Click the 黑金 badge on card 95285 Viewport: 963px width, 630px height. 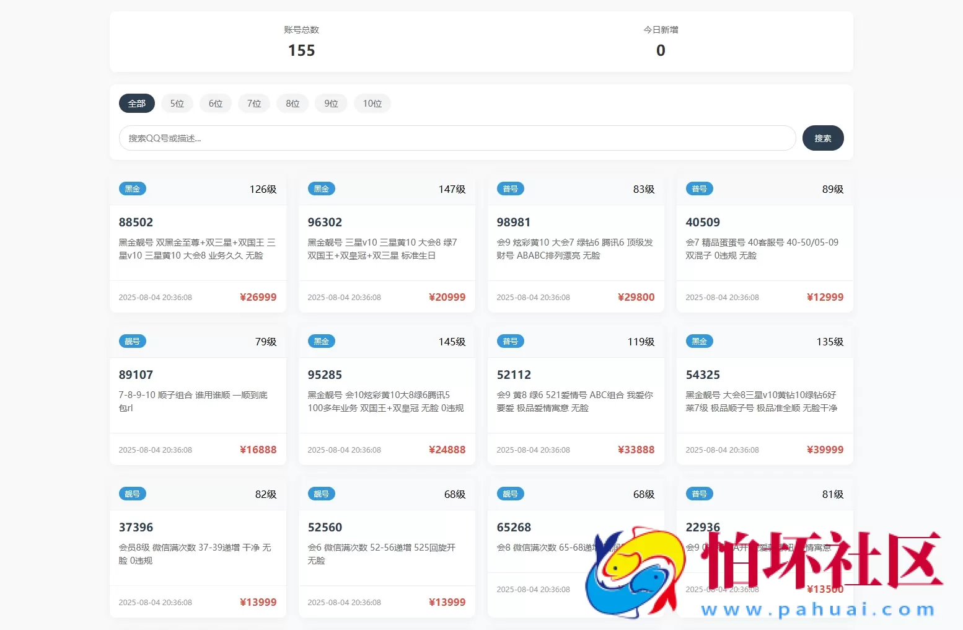click(321, 341)
